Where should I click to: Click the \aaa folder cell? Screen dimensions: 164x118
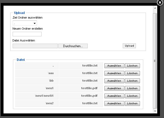(37, 73)
